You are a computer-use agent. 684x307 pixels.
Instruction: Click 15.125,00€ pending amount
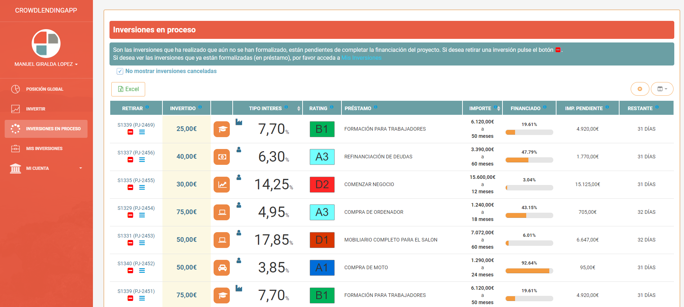coord(587,184)
